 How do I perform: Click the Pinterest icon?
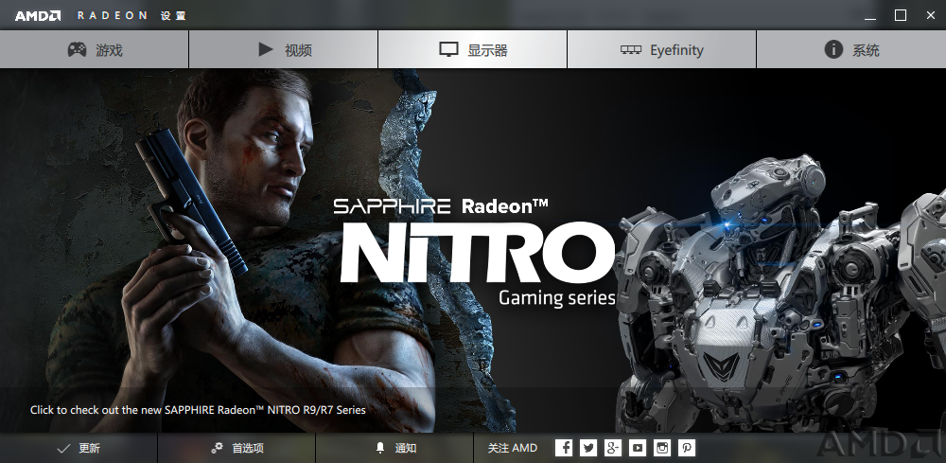687,447
